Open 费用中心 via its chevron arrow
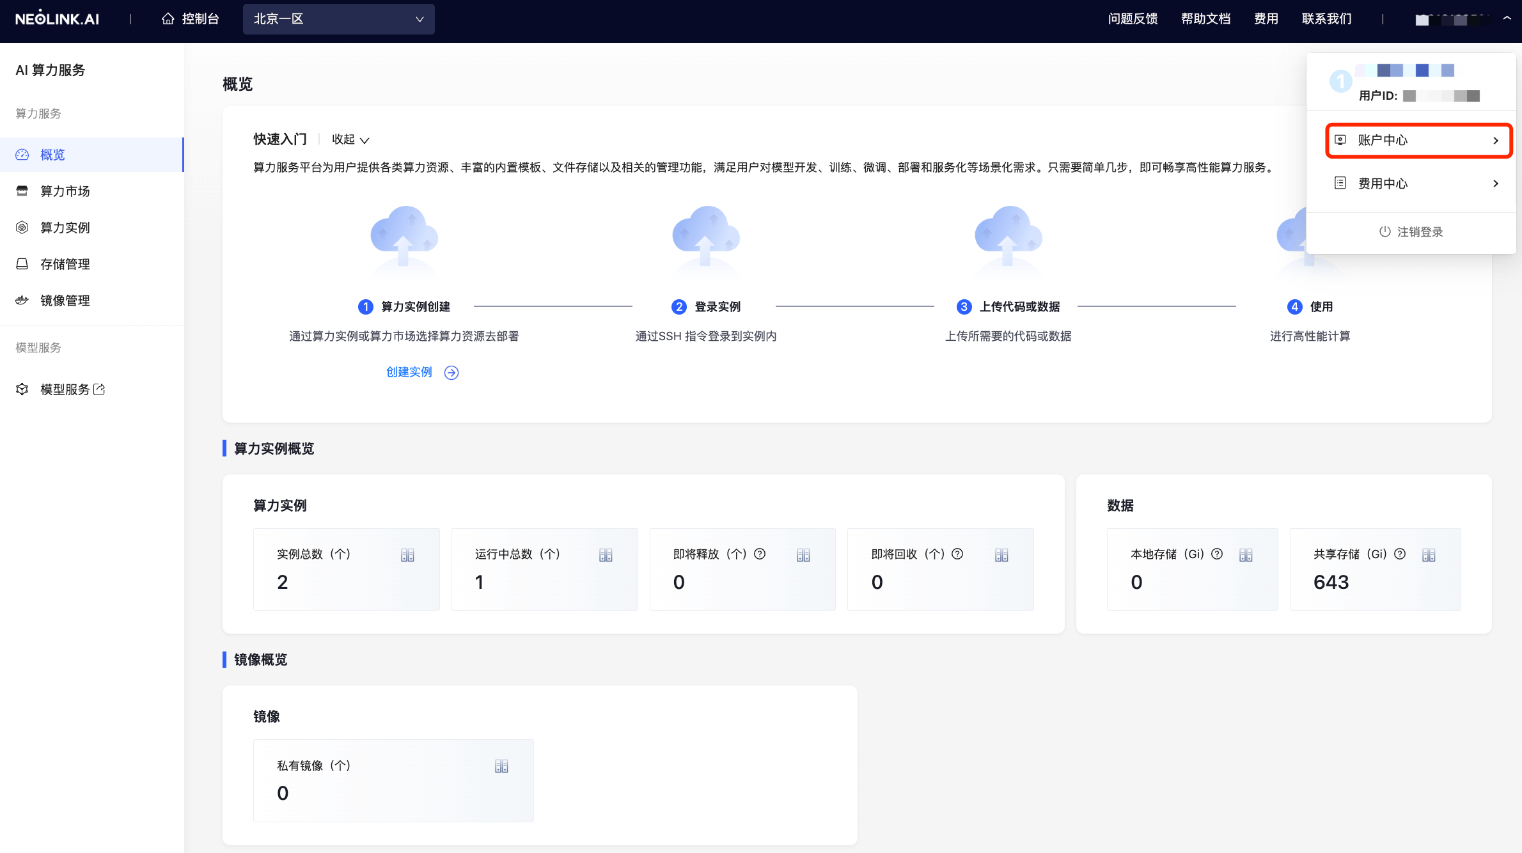1522x853 pixels. click(x=1496, y=184)
